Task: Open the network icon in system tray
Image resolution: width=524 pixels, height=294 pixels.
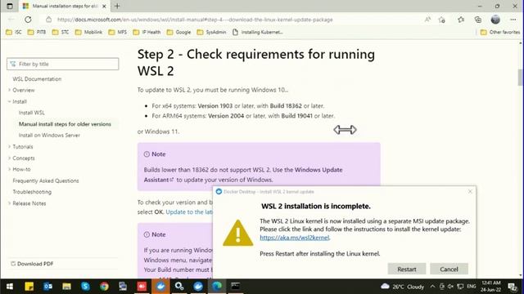Action: 460,287
